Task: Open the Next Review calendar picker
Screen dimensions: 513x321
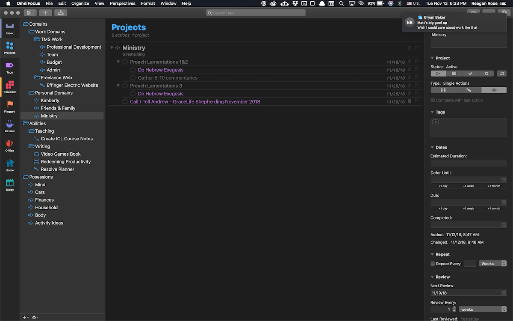Action: pyautogui.click(x=504, y=293)
